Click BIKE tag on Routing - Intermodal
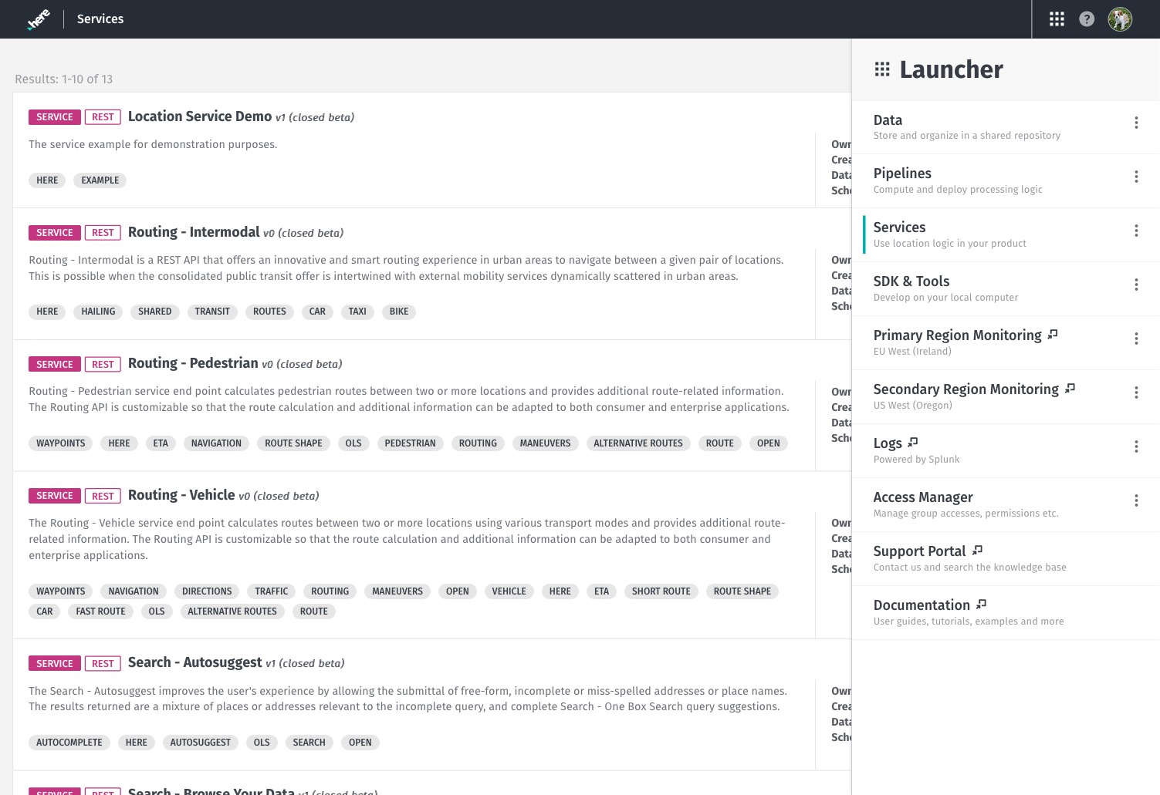This screenshot has width=1160, height=795. pos(399,312)
